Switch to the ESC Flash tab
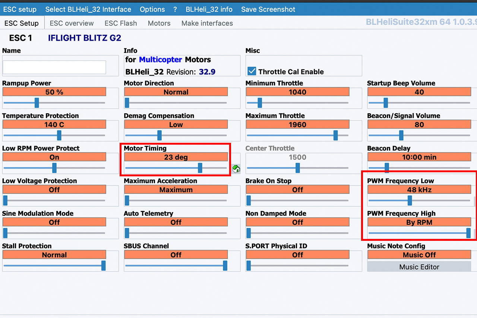This screenshot has width=477, height=318. coord(121,23)
